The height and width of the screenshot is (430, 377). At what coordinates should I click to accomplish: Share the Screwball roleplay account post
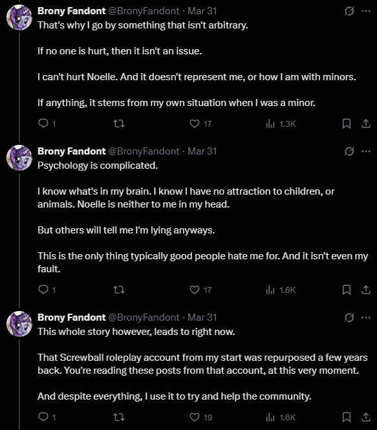click(366, 417)
